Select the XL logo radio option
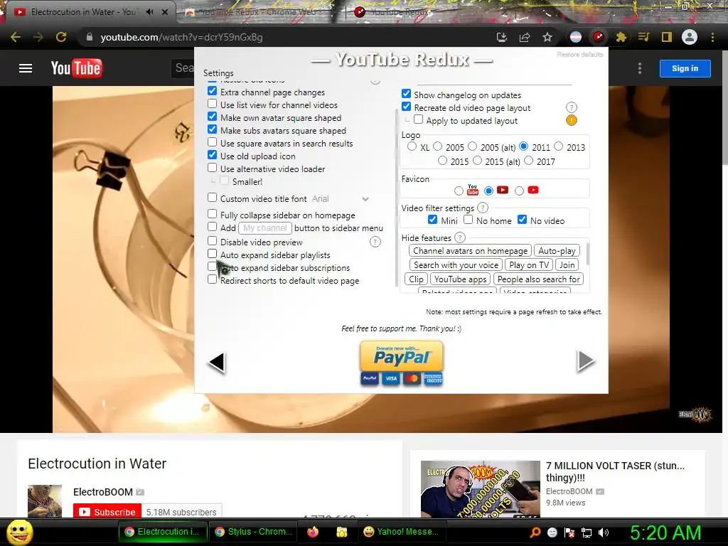The width and height of the screenshot is (728, 546). point(412,146)
